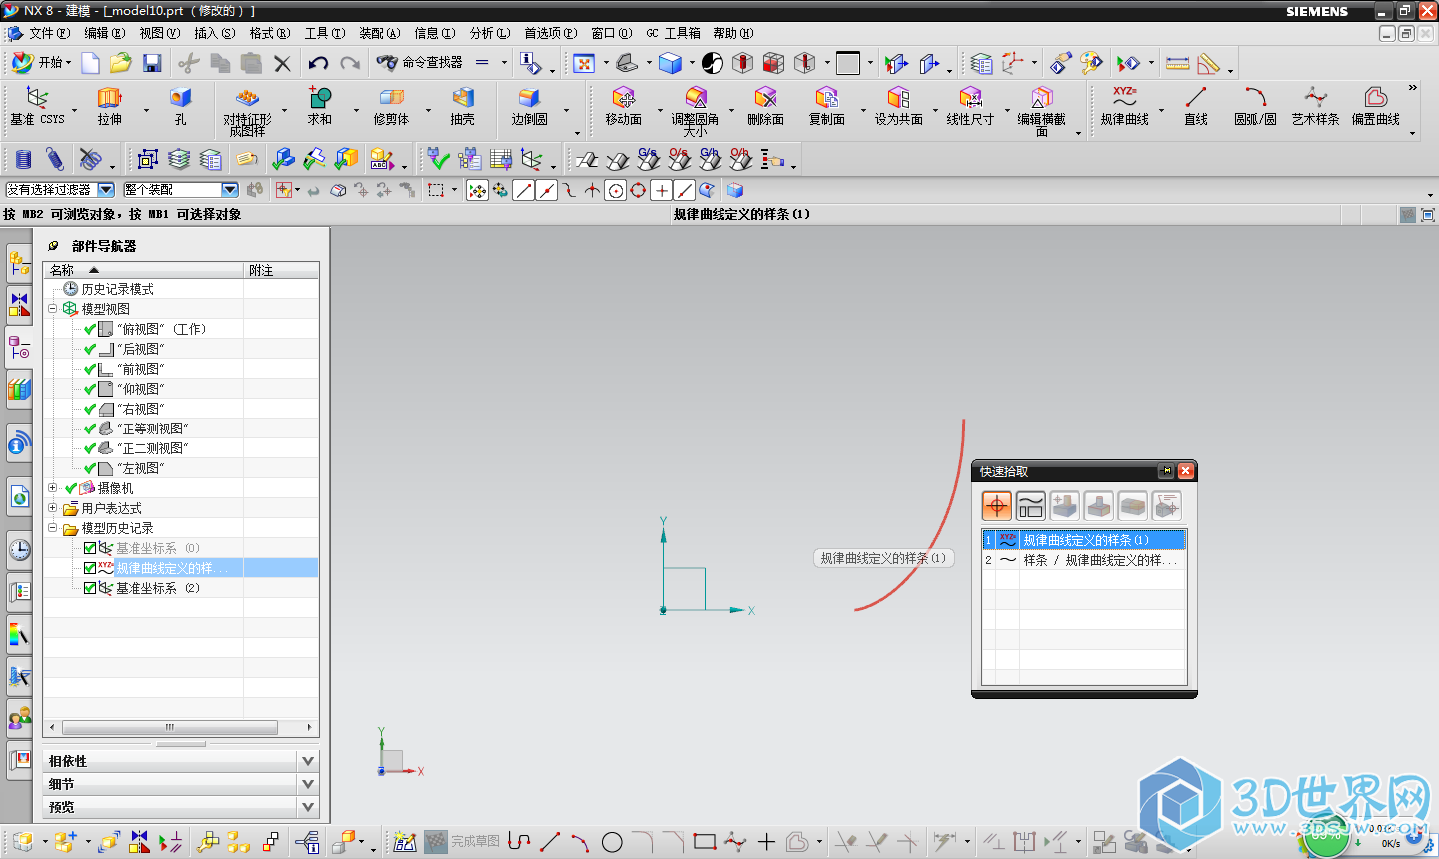The image size is (1439, 859).
Task: Collapse the 模型历史记录 tree node
Action: [52, 528]
